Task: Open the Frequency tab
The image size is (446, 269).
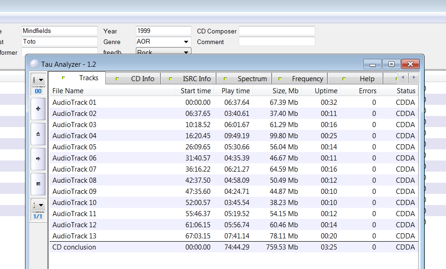Action: coord(300,78)
